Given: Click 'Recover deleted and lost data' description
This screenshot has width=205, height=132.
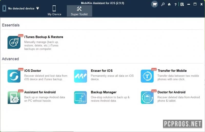Looking at the screenshot, I should 46,77.
